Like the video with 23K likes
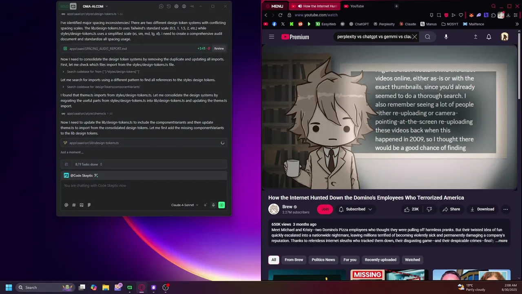The width and height of the screenshot is (522, 294). point(411,209)
